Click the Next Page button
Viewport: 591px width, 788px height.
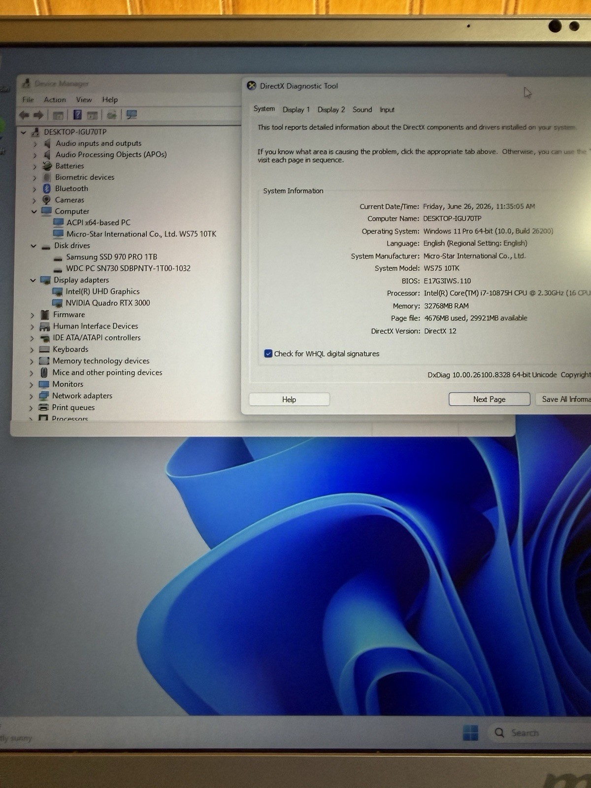490,399
